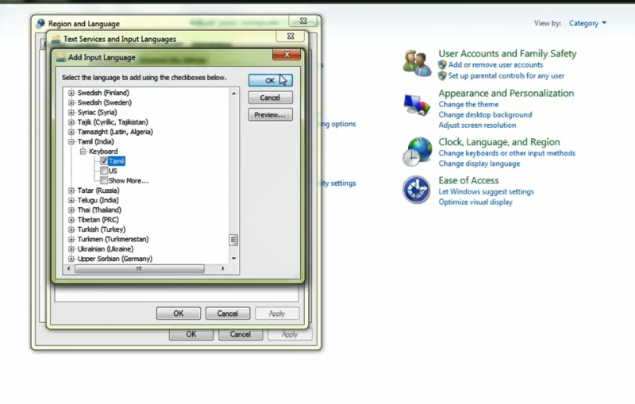This screenshot has height=404, width=635.
Task: Open User Accounts and Family Safety
Action: pyautogui.click(x=507, y=53)
